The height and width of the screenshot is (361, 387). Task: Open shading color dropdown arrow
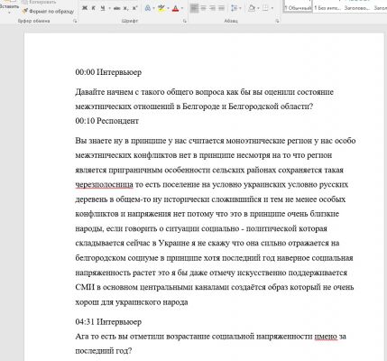pos(258,8)
